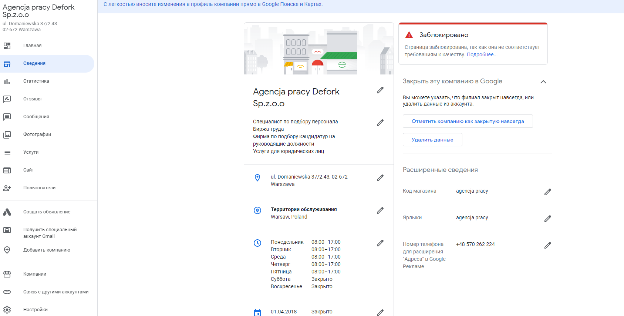The height and width of the screenshot is (316, 624).
Task: Click the Главная dashboard icon in sidebar
Action: 7,46
